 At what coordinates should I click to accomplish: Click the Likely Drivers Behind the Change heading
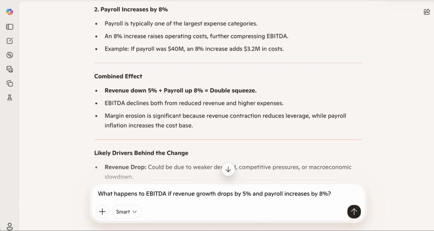point(141,153)
